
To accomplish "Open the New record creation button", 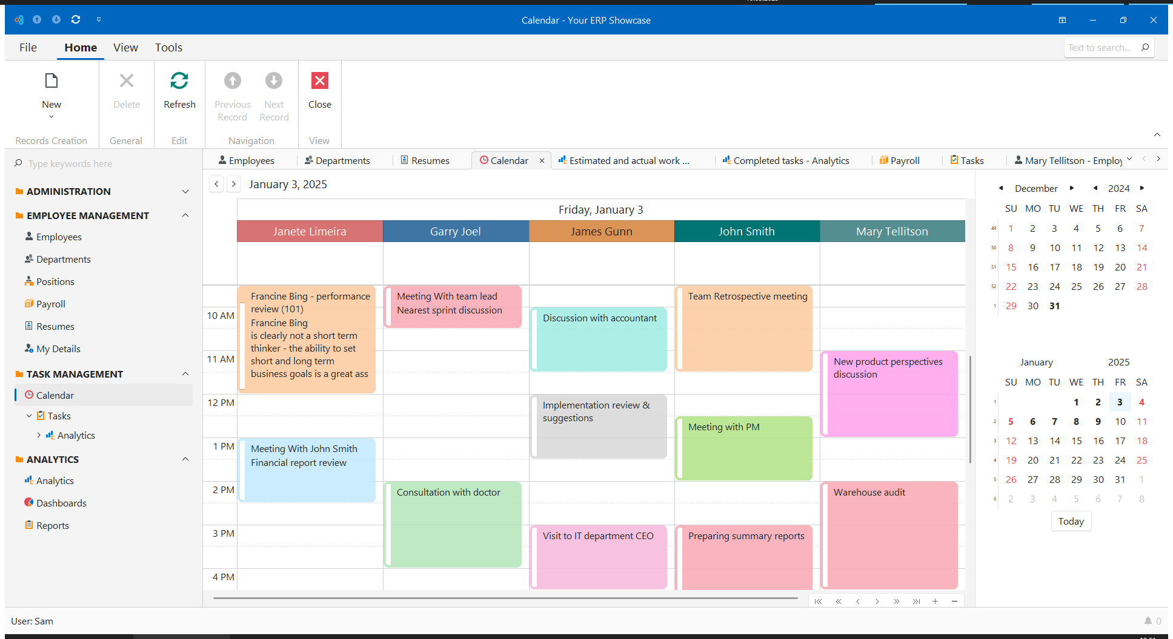I will [x=52, y=91].
